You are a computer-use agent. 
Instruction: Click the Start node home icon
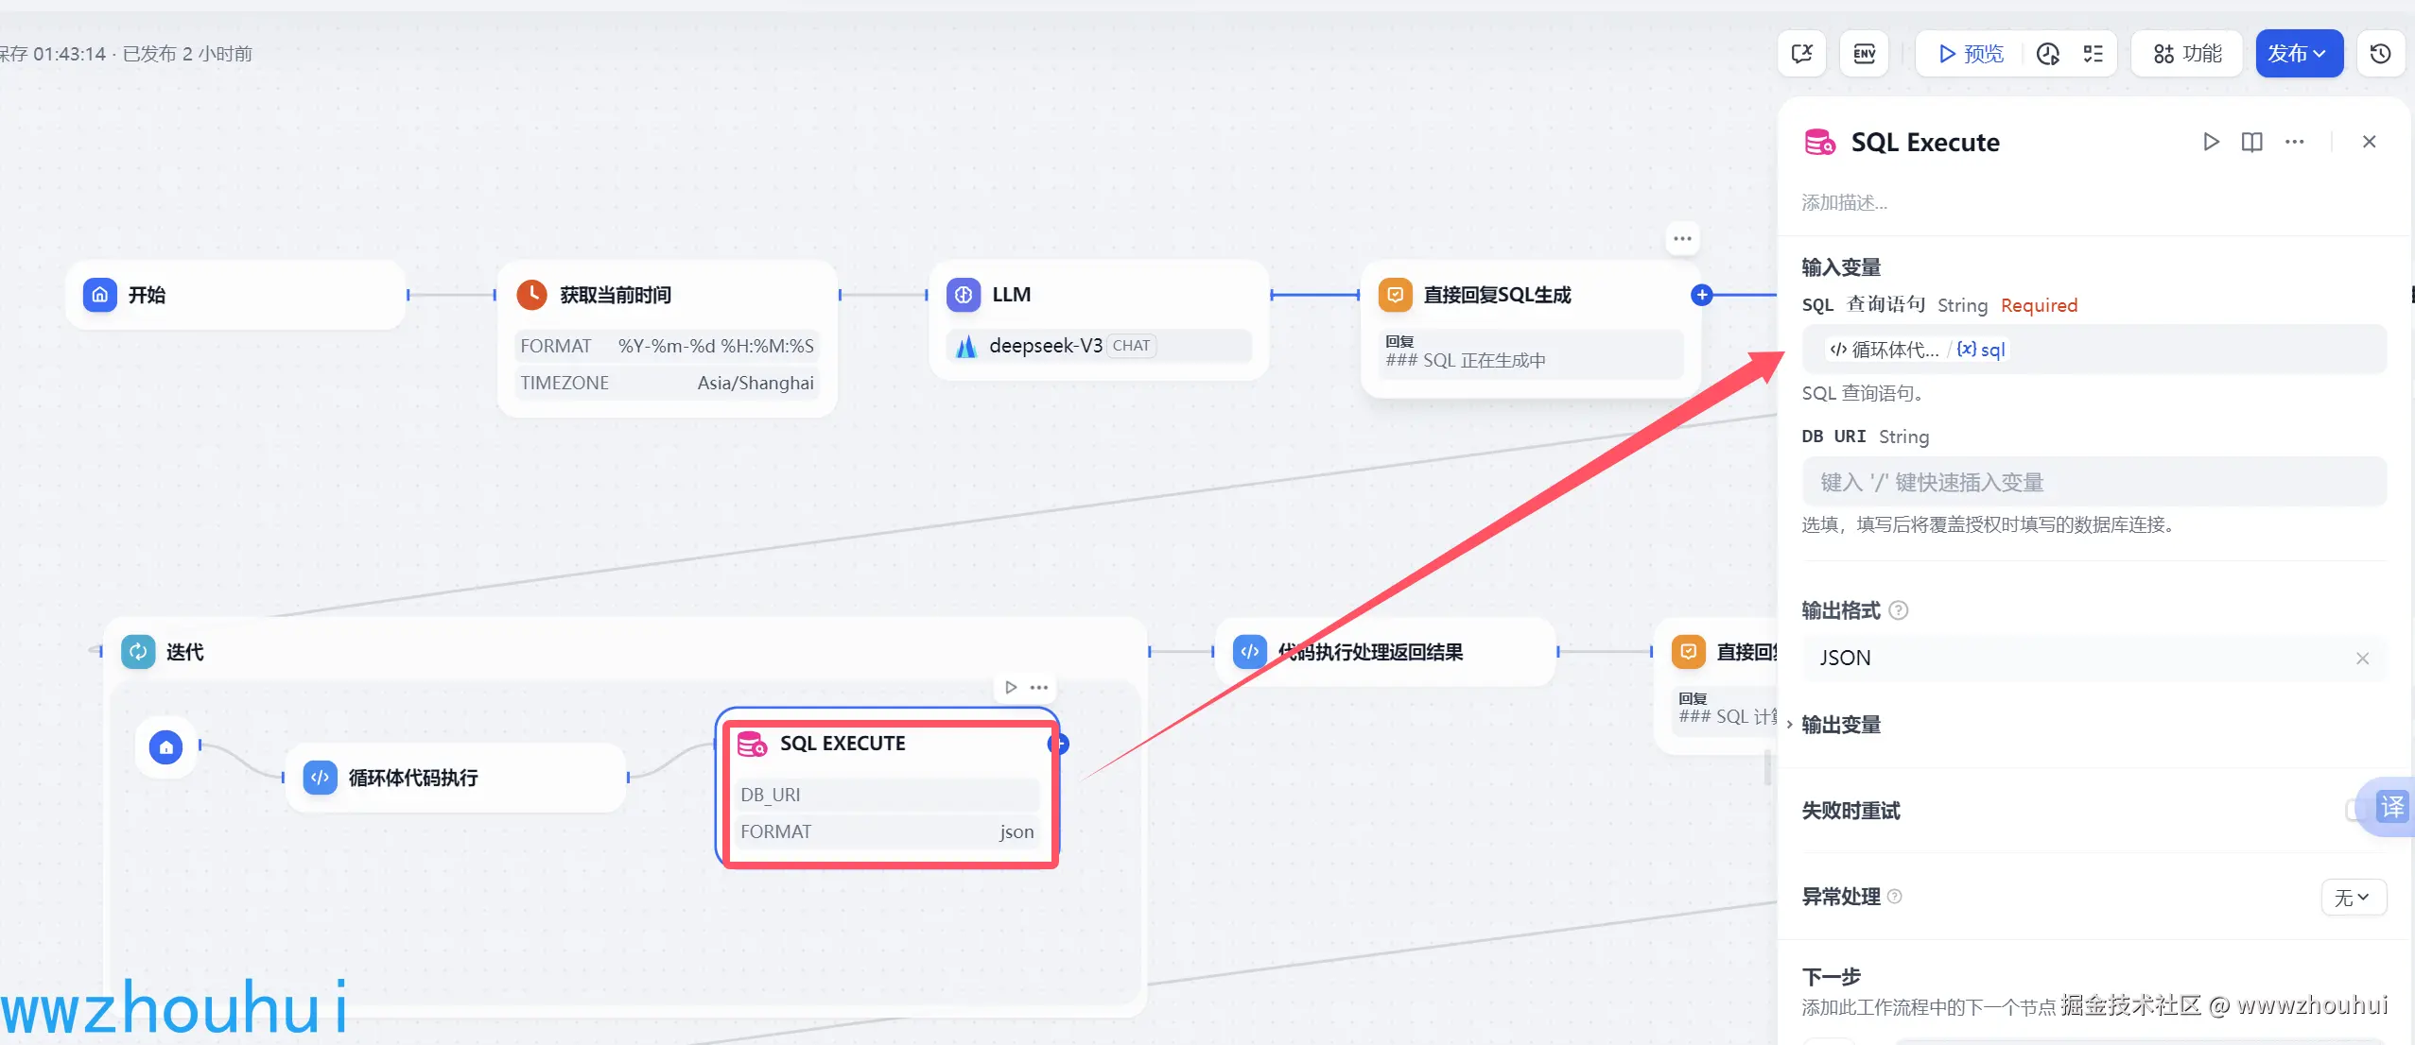coord(100,295)
